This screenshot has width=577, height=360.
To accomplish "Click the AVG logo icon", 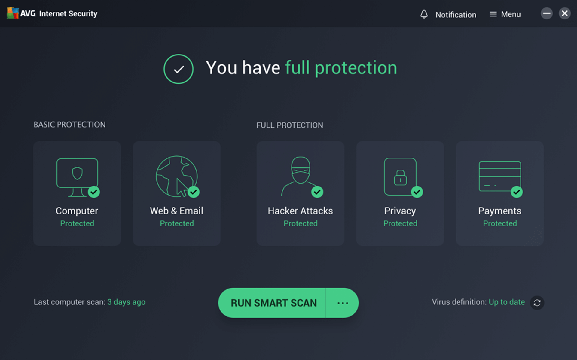I will 13,13.
